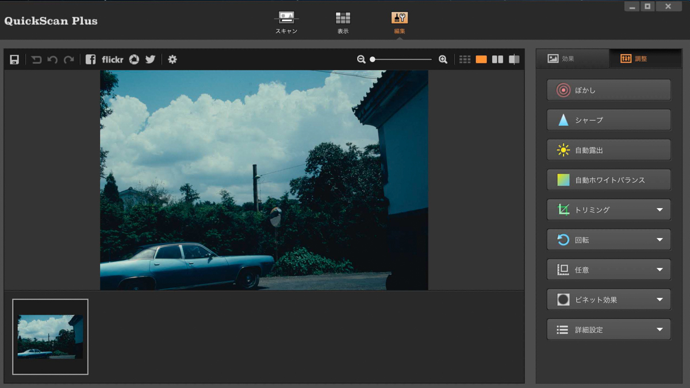Click the Picasa share icon
690x388 pixels.
coord(134,59)
